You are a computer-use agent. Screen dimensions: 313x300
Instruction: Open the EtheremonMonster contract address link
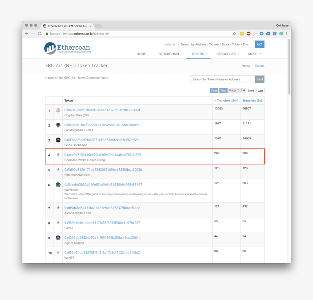pos(103,169)
